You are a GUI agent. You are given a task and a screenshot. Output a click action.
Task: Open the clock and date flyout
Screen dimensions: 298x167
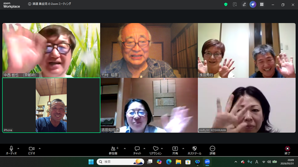pyautogui.click(x=287, y=162)
